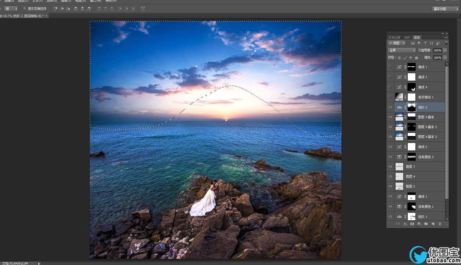
Task: Hide the 选取颜色 2 layer
Action: tap(390, 157)
